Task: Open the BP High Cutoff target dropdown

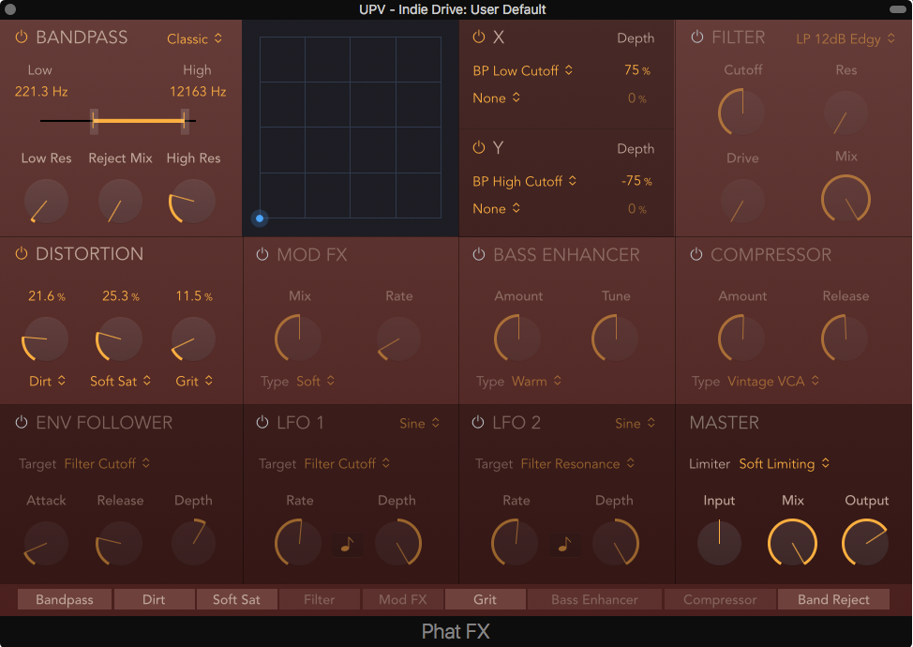Action: pyautogui.click(x=525, y=181)
